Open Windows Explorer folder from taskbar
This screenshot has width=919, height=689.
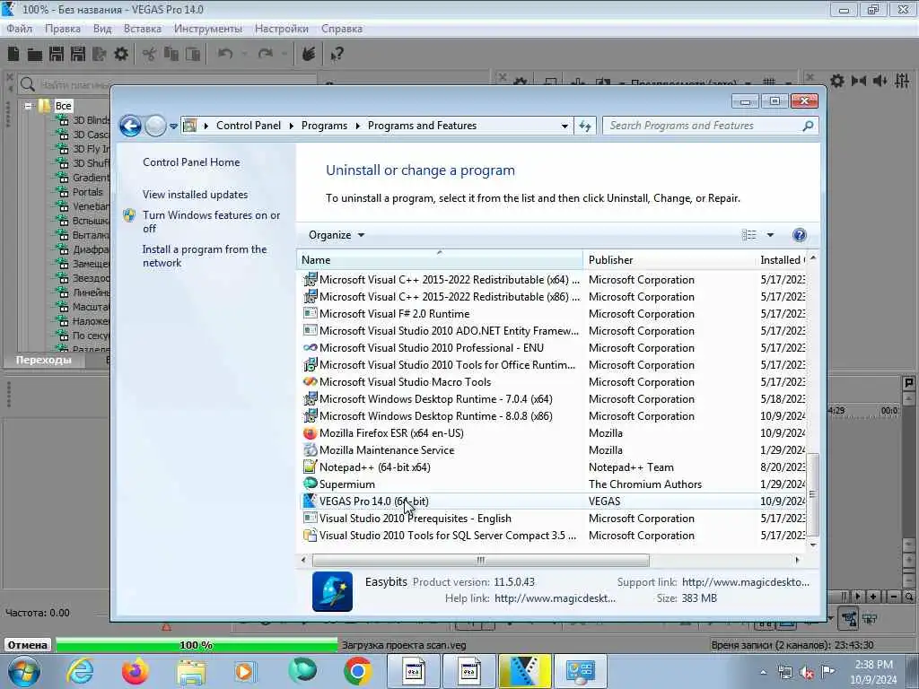point(191,671)
